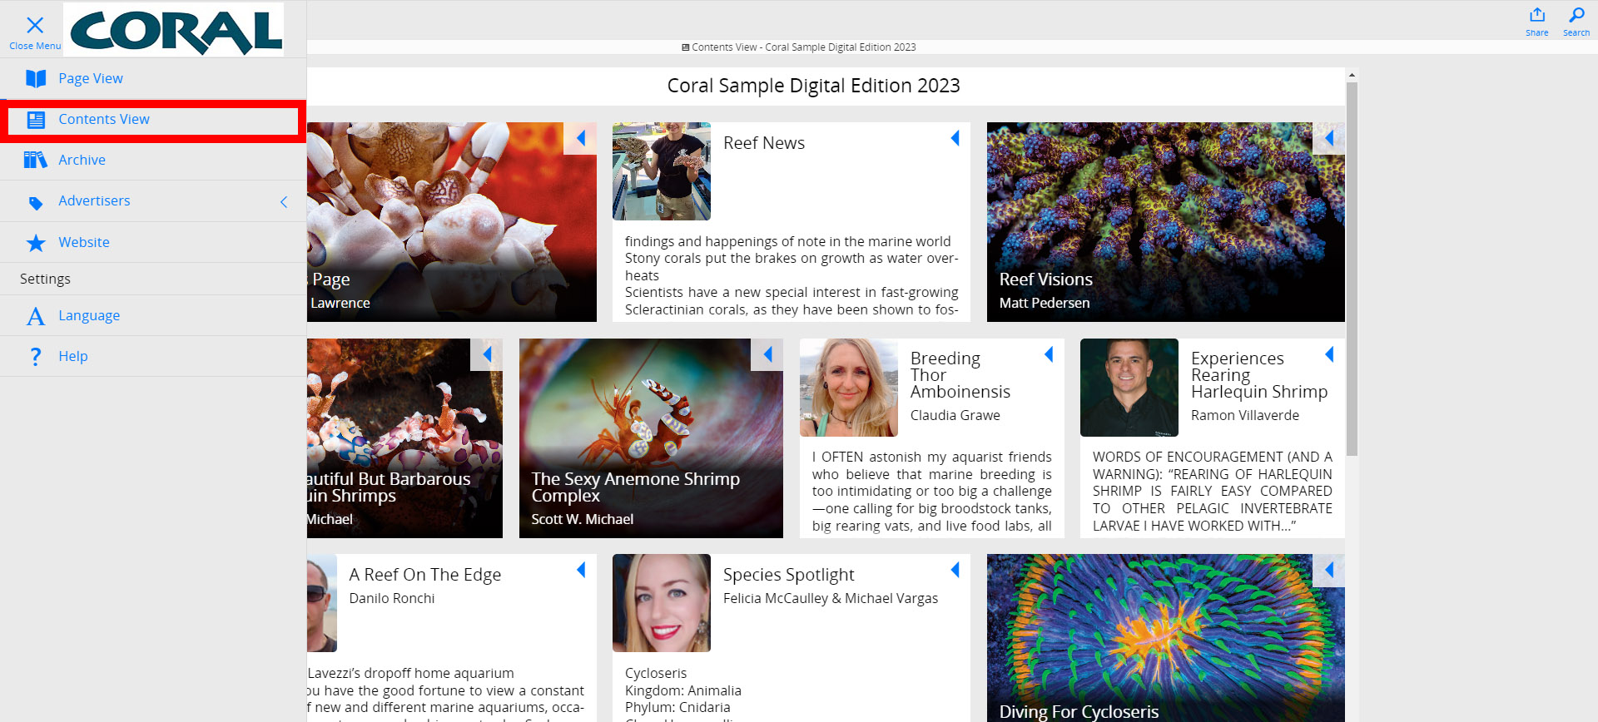
Task: Click the Archive books icon
Action: click(x=36, y=160)
